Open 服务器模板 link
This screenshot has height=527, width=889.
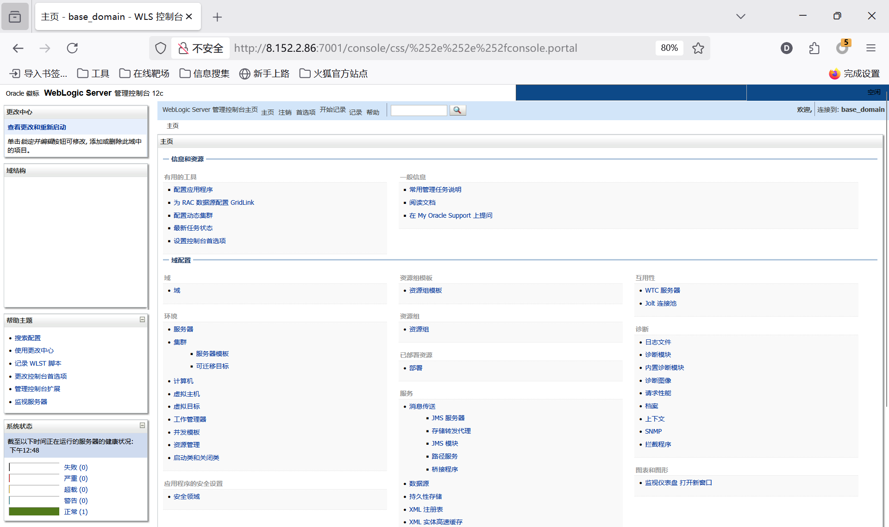(212, 354)
